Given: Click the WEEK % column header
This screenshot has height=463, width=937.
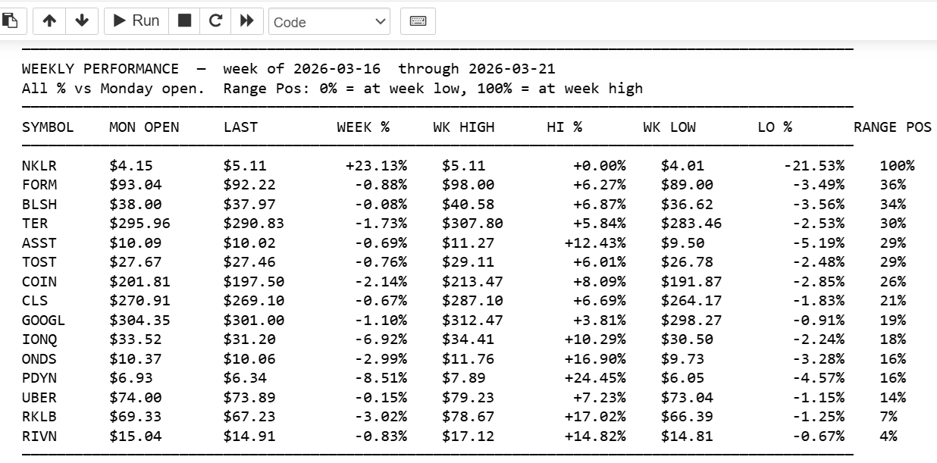Looking at the screenshot, I should [x=363, y=127].
